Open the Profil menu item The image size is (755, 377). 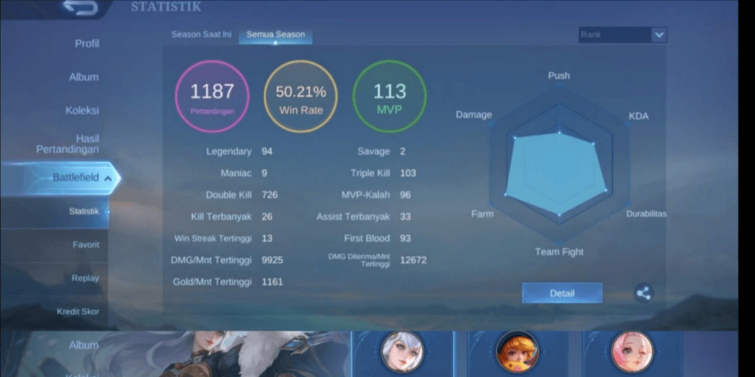tap(87, 44)
